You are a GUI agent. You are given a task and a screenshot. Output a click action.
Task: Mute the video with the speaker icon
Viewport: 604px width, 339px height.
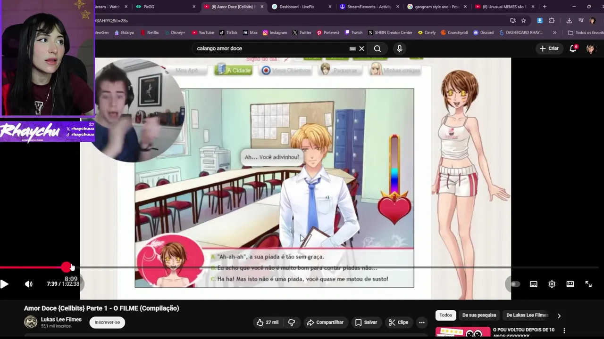tap(29, 284)
